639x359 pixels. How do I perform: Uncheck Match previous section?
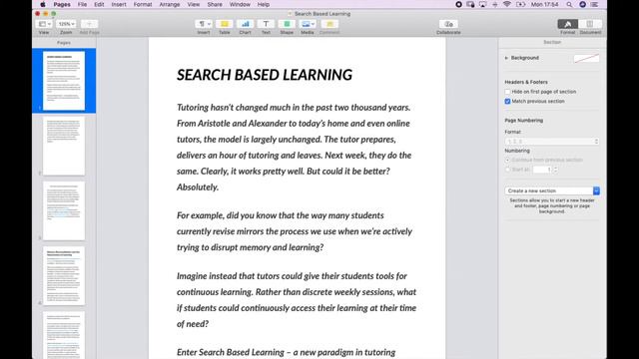(x=507, y=102)
